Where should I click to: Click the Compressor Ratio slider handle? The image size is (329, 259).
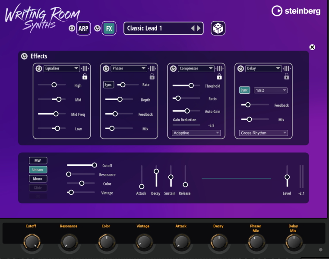(x=178, y=98)
